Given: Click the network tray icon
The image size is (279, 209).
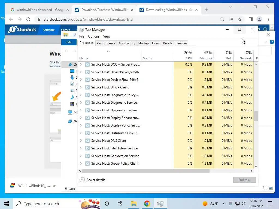Looking at the screenshot, I should tap(237, 204).
